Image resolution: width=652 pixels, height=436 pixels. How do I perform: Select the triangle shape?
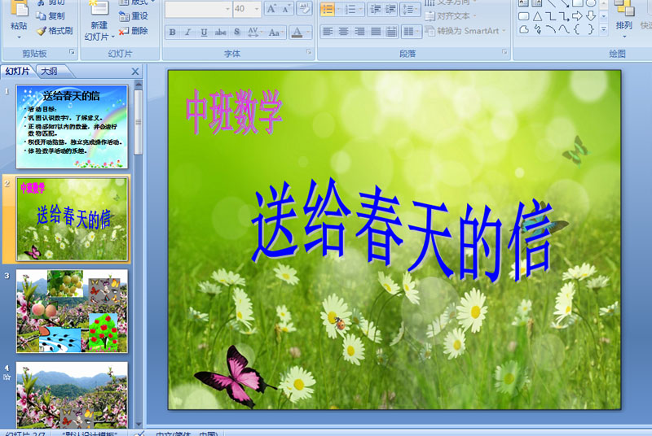(x=537, y=16)
